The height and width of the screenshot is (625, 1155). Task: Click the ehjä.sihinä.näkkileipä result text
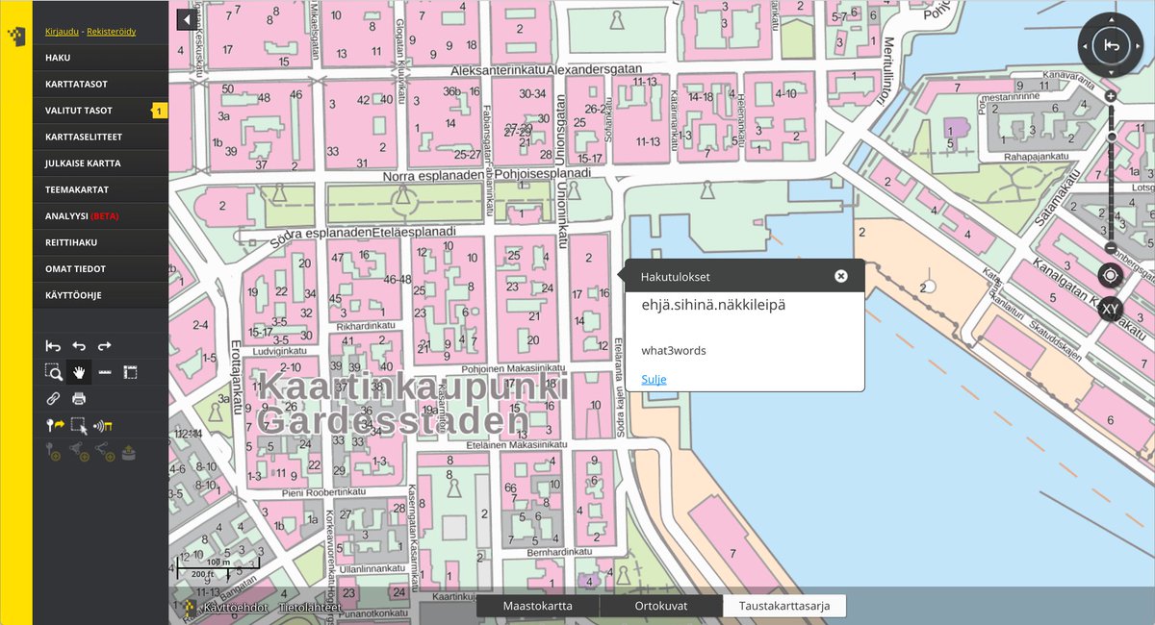tap(713, 304)
